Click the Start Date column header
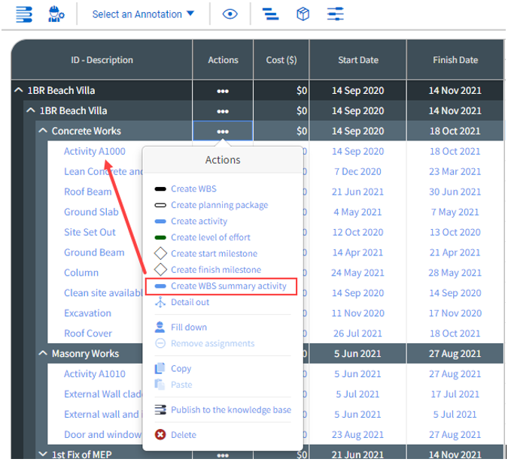Image resolution: width=511 pixels, height=462 pixels. tap(358, 60)
